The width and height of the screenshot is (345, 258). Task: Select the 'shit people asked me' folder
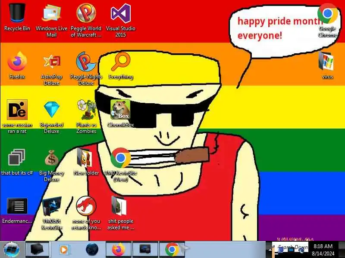121,213
